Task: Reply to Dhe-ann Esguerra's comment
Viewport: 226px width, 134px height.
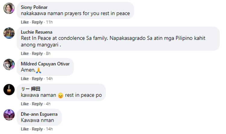Action: pyautogui.click(x=37, y=129)
